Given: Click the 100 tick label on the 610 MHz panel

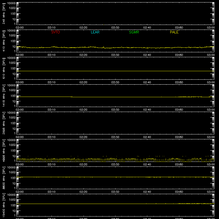Looking at the screenshot, I should pyautogui.click(x=13, y=68).
